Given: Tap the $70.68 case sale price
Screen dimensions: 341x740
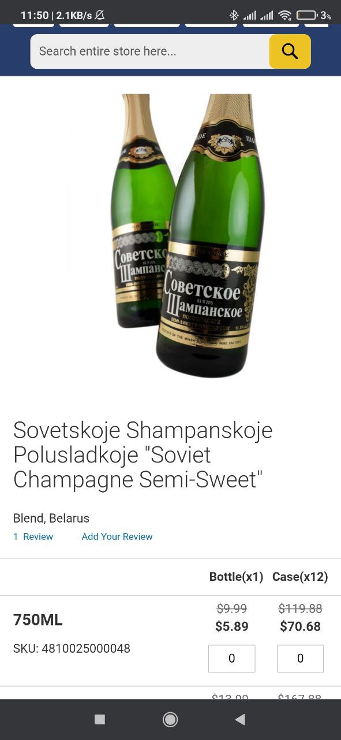Looking at the screenshot, I should [x=300, y=626].
